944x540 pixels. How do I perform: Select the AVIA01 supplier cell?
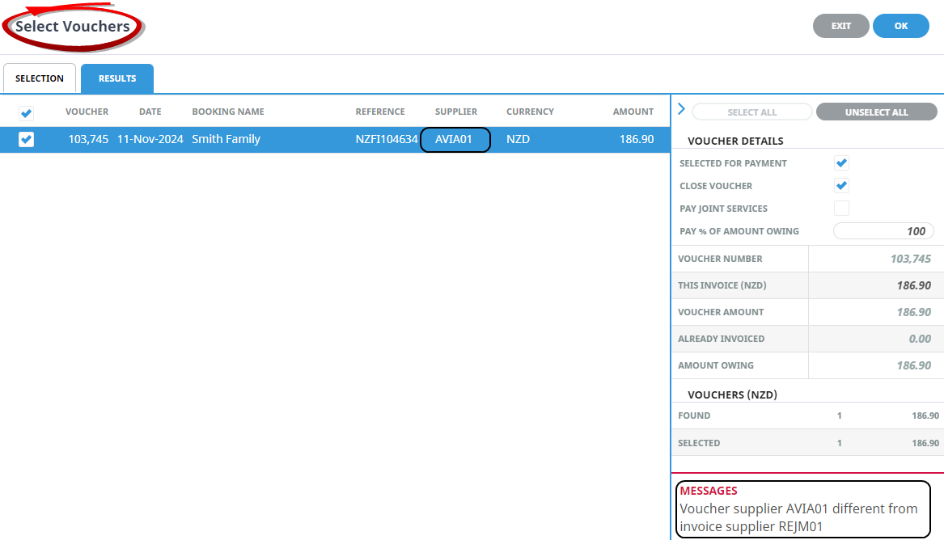(455, 140)
